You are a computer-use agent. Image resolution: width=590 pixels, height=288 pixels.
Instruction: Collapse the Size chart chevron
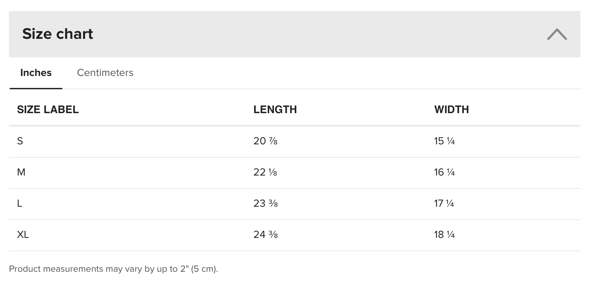tap(557, 34)
